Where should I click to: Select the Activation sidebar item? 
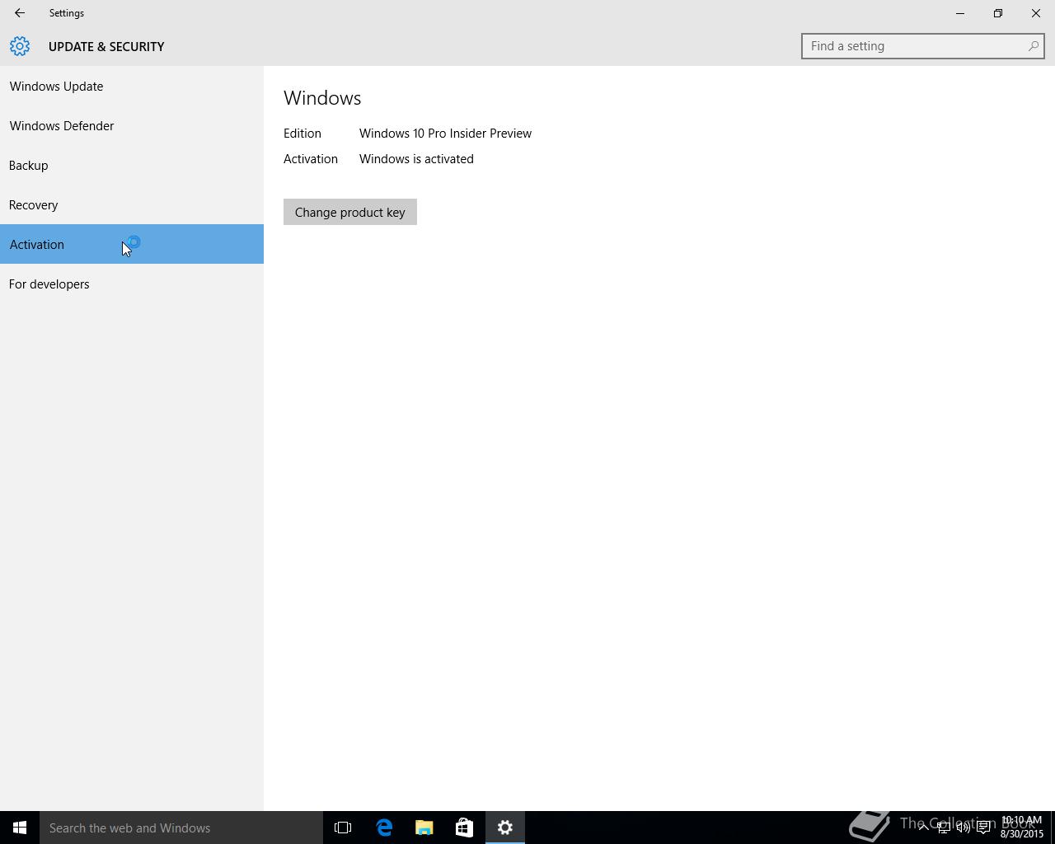132,244
